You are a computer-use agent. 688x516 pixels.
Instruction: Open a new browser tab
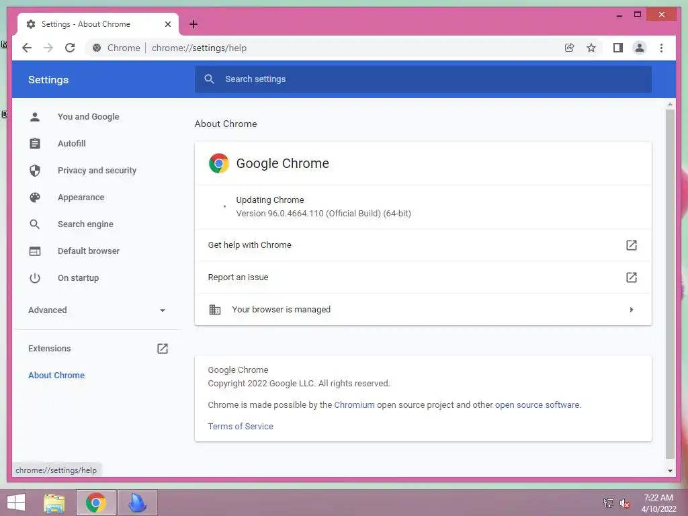point(193,24)
